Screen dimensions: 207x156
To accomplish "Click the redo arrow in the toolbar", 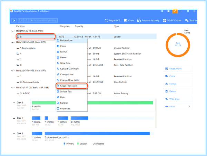I will pyautogui.click(x=26, y=20).
